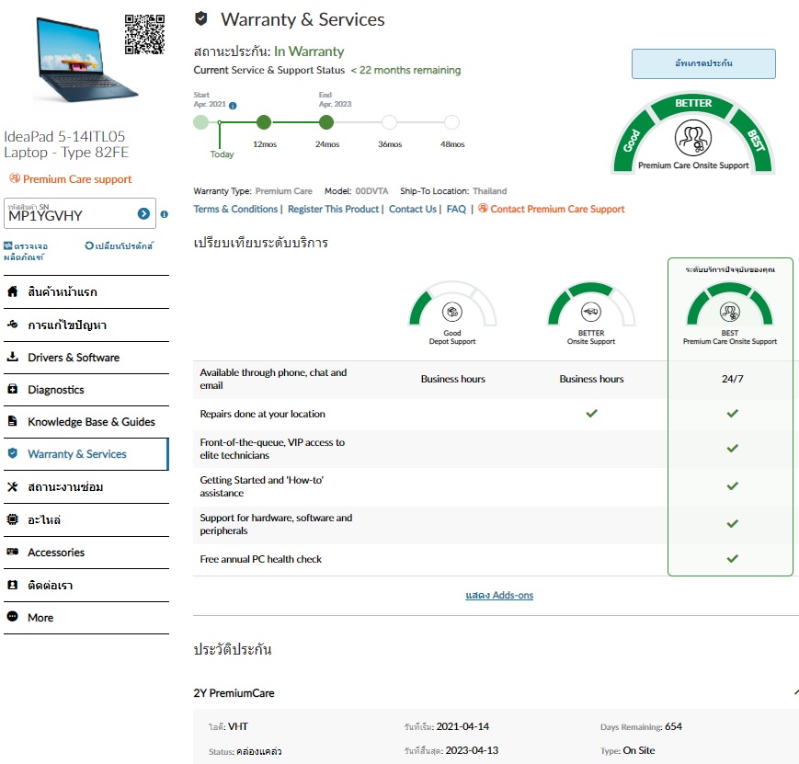
Task: Open the Diagnostics section
Action: 86,390
